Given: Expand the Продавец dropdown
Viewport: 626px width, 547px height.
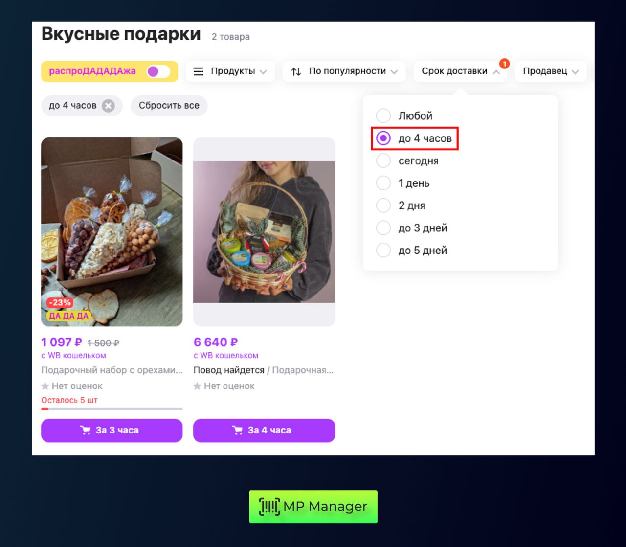Looking at the screenshot, I should [x=550, y=71].
